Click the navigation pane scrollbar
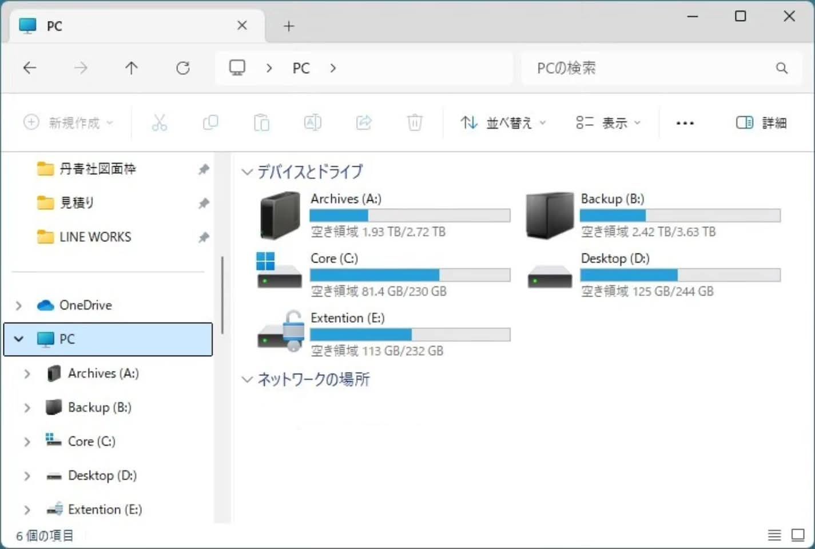 click(222, 296)
